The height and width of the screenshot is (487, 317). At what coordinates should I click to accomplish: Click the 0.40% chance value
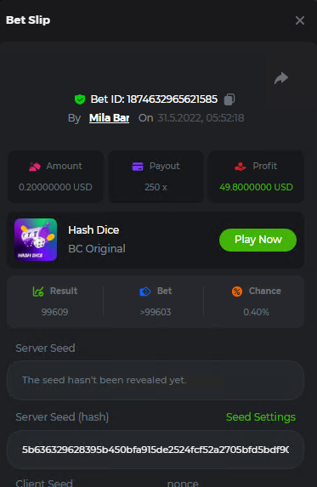(x=256, y=312)
